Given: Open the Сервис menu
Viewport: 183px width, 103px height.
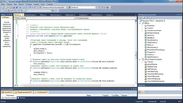Looking at the screenshot, I should [x=36, y=4].
